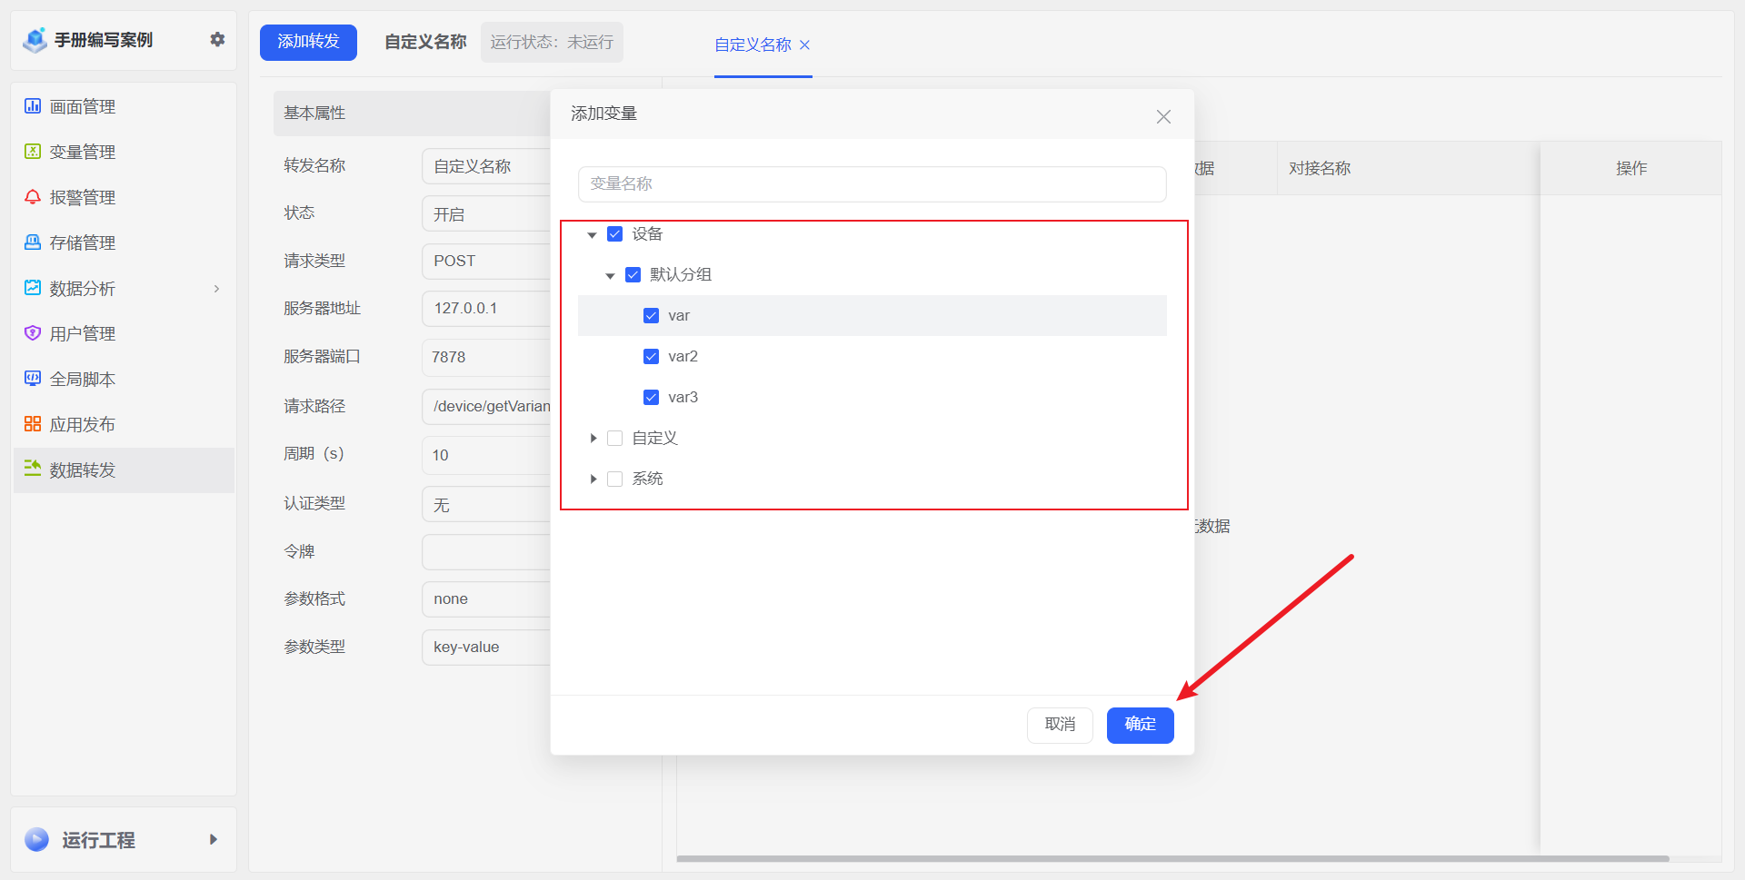Select 数据转发 in the sidebar menu
Viewport: 1745px width, 880px height.
pos(83,470)
